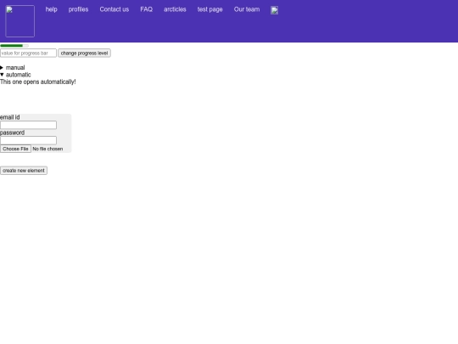The height and width of the screenshot is (344, 458).
Task: Click the small broken image after Our team
Action: [274, 10]
